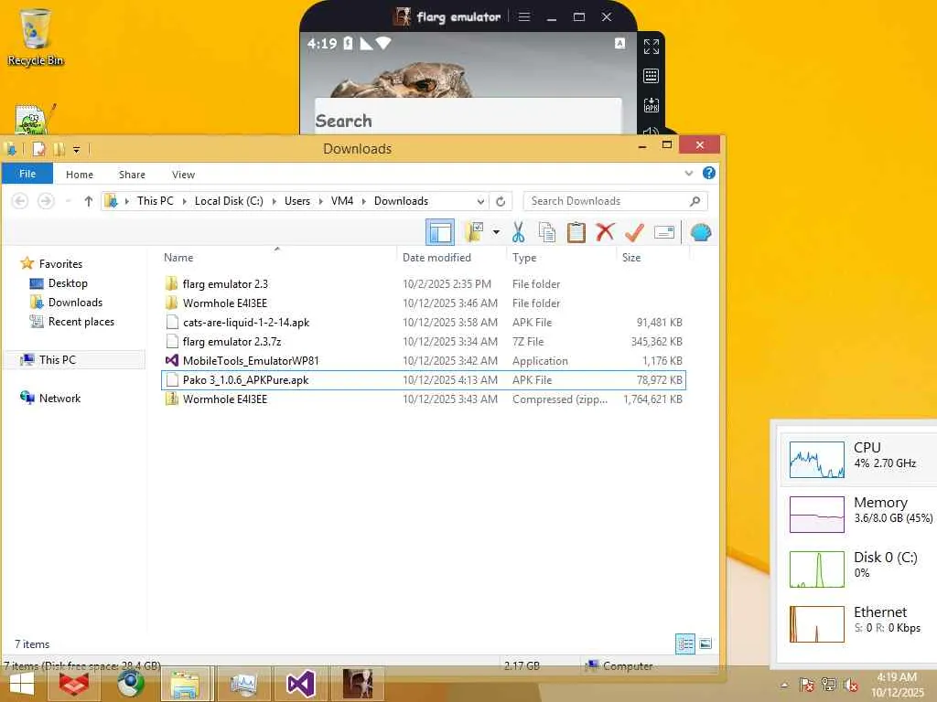
Task: Select Pako 3_1.0.6_APKPure.apk file
Action: (x=423, y=379)
